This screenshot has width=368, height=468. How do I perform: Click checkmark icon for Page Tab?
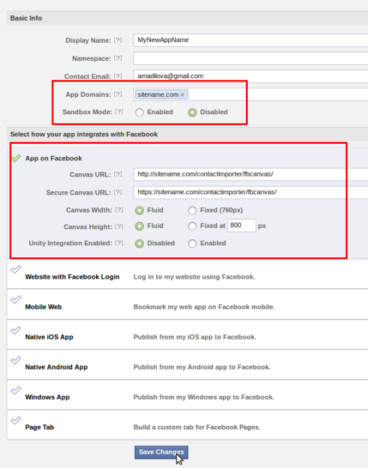[16, 421]
